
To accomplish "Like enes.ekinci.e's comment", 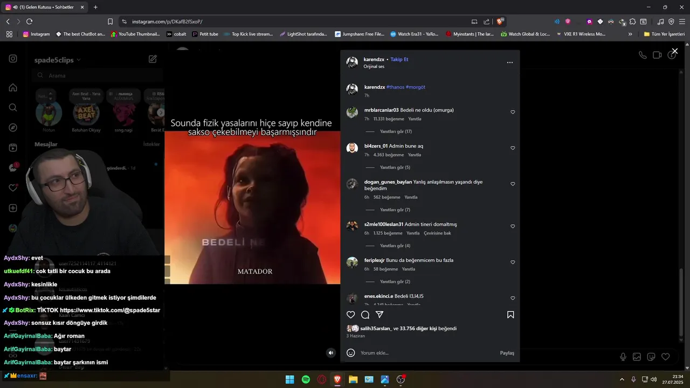I will 513,299.
